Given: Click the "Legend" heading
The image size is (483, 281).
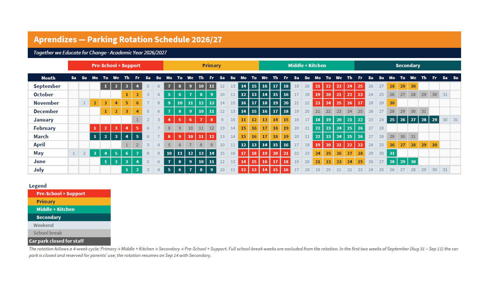Looking at the screenshot, I should [38, 186].
